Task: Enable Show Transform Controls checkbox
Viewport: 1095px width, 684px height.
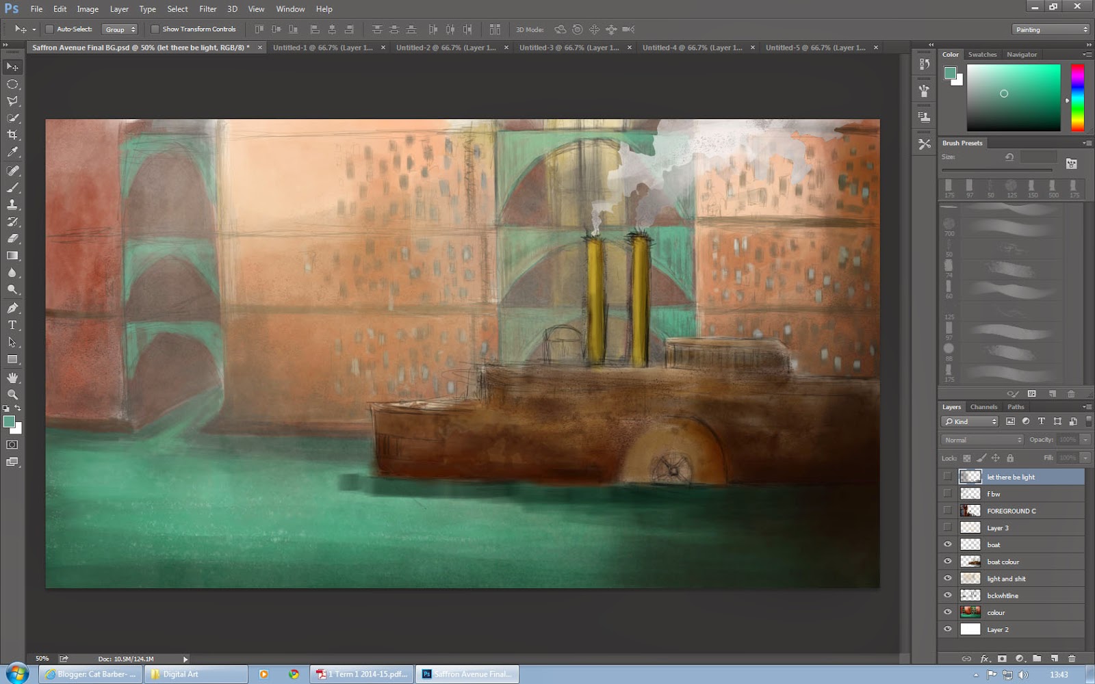Action: pyautogui.click(x=155, y=29)
